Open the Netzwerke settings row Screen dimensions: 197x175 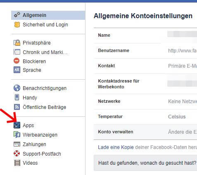click(x=145, y=102)
